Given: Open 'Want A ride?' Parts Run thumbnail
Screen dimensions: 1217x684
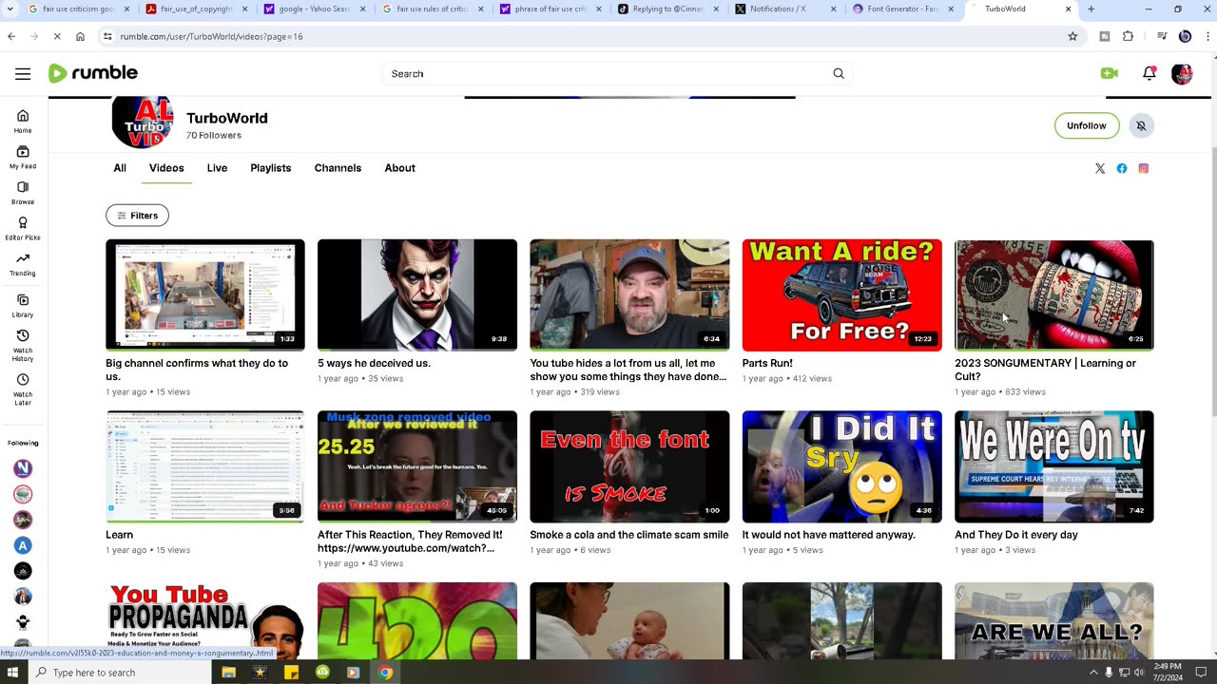Looking at the screenshot, I should (x=842, y=295).
